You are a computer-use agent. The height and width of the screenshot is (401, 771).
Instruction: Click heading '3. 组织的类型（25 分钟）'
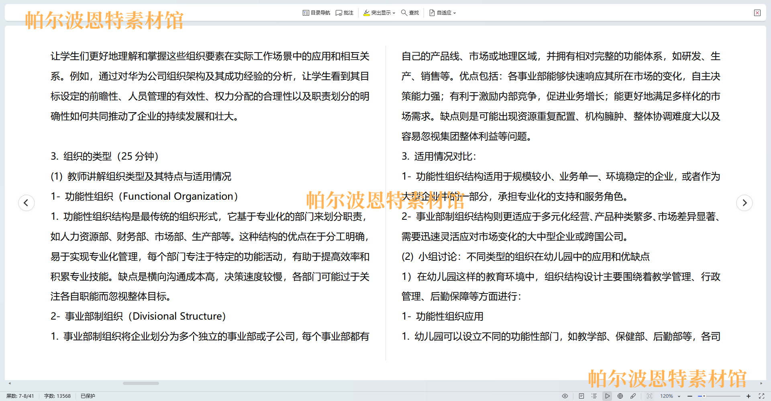pos(105,156)
